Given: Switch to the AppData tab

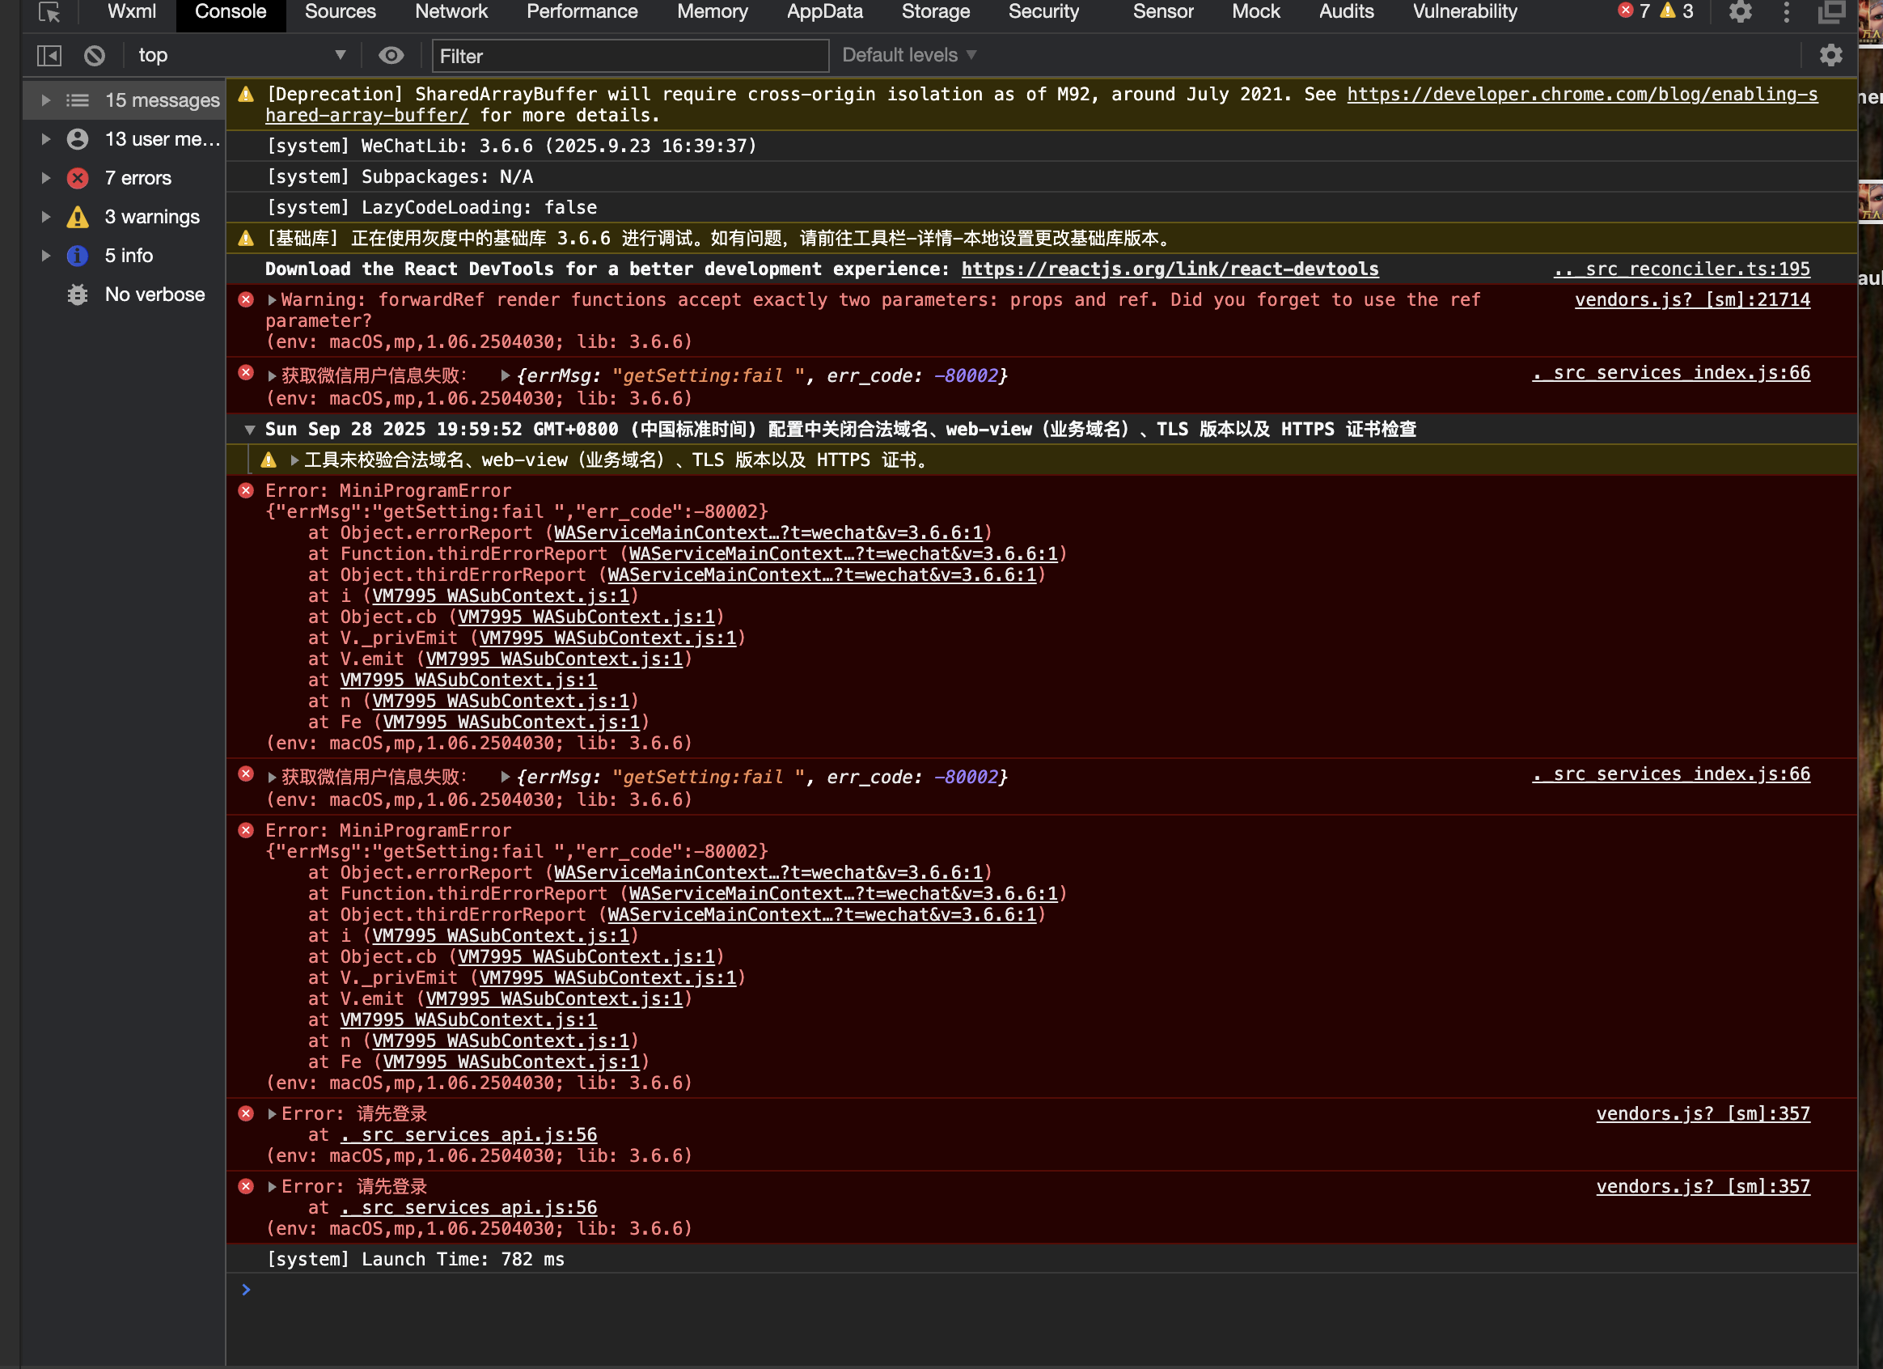Looking at the screenshot, I should (x=823, y=12).
